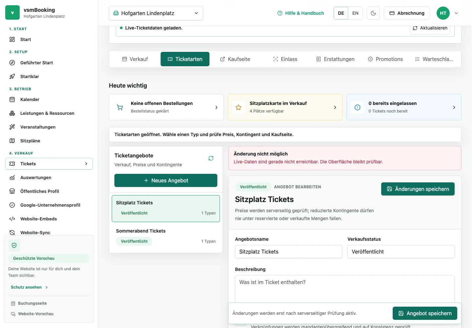Click Aktualisieren refresh button
This screenshot has height=328, width=472.
(430, 28)
